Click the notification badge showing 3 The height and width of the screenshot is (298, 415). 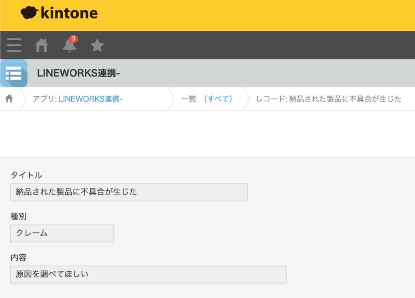[x=73, y=39]
